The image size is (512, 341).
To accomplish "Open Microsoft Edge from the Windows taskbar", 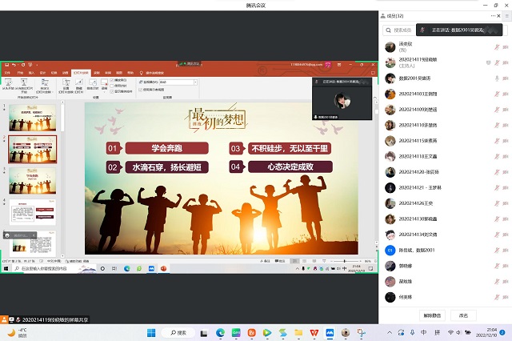I will (x=221, y=331).
